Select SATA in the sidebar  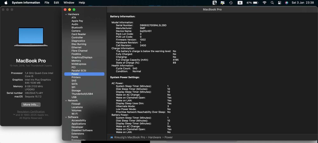74,84
